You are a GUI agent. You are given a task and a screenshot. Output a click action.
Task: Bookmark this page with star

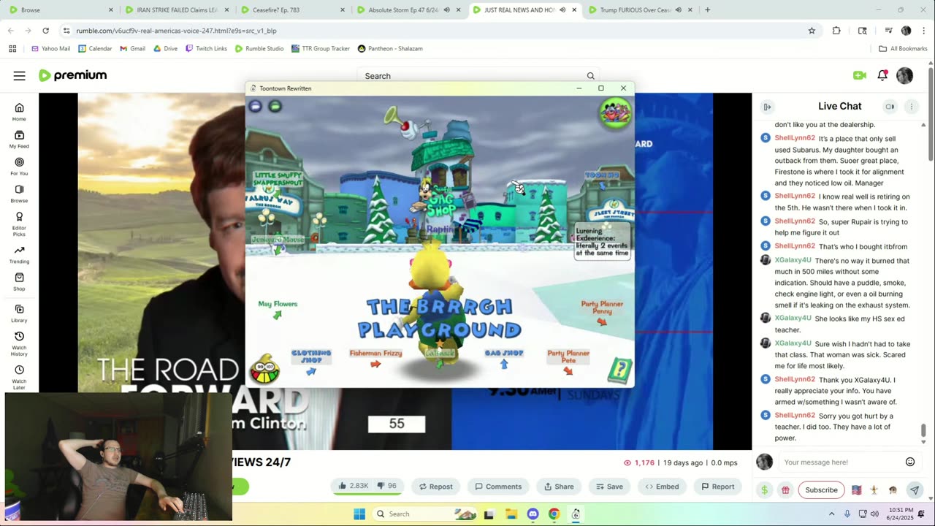point(812,31)
